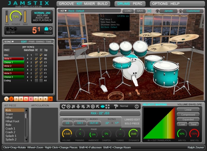Viewport: 207px width, 151px height.
Task: Click the globe icon in the kit toolbar
Action: pyautogui.click(x=157, y=11)
